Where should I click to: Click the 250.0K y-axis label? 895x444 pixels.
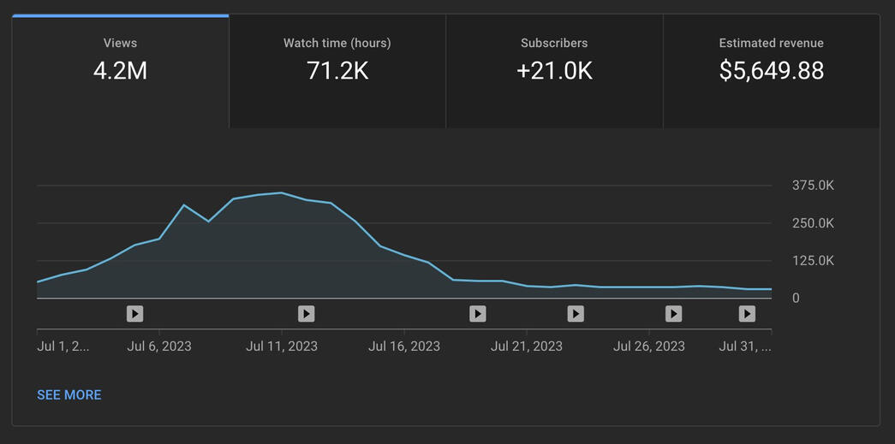[813, 223]
